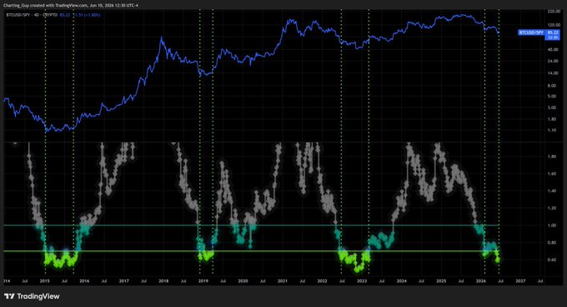Click the 2027 label on time axis
Screen dimensions: 567x307
(x=520, y=280)
